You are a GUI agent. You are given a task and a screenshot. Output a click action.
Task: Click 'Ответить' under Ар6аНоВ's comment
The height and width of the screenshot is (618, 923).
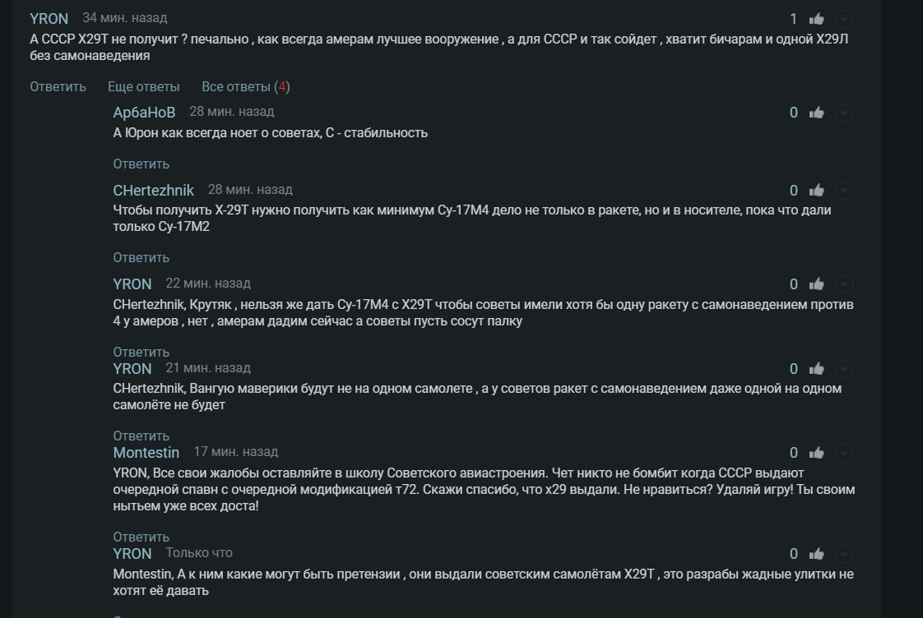click(141, 164)
